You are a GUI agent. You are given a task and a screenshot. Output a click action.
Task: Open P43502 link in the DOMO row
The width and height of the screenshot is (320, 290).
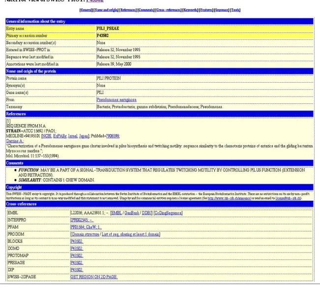tap(77, 249)
